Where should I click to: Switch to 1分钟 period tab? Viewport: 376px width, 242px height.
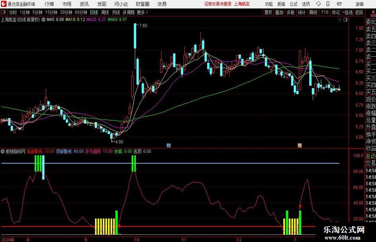pos(24,12)
